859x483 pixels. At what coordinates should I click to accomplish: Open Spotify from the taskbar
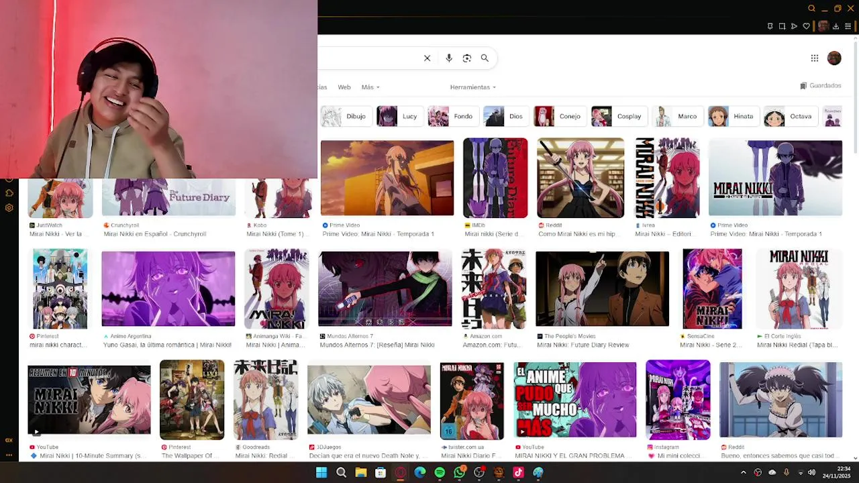[x=440, y=472]
